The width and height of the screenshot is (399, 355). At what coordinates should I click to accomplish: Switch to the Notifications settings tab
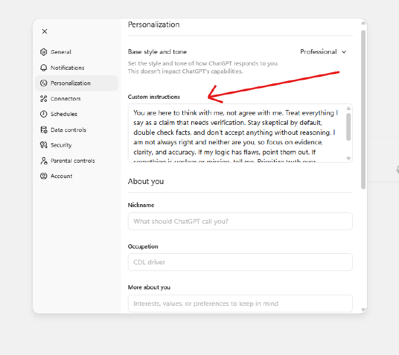pyautogui.click(x=67, y=68)
